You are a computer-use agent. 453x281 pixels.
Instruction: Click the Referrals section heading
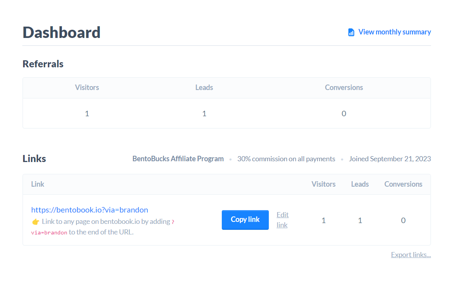click(43, 64)
